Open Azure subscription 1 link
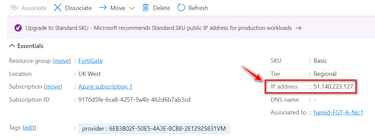Viewport: 375px width, 140px height. [x=105, y=87]
